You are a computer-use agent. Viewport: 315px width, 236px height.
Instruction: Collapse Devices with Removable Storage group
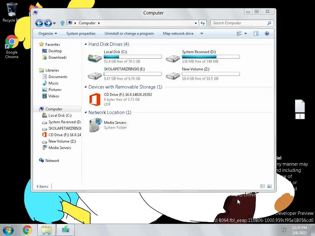coord(86,87)
